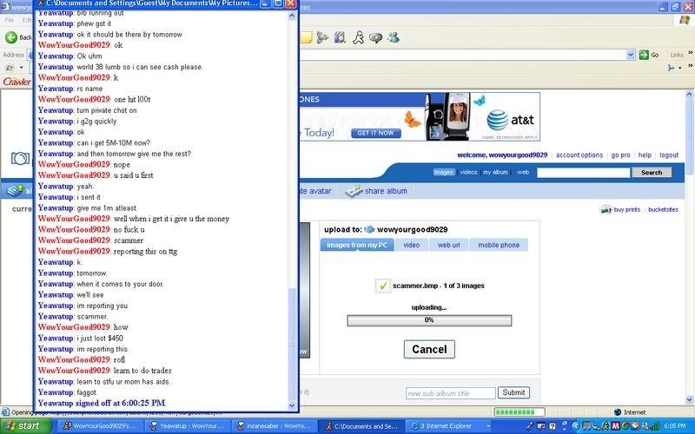Click the upload progress bar

click(x=429, y=320)
